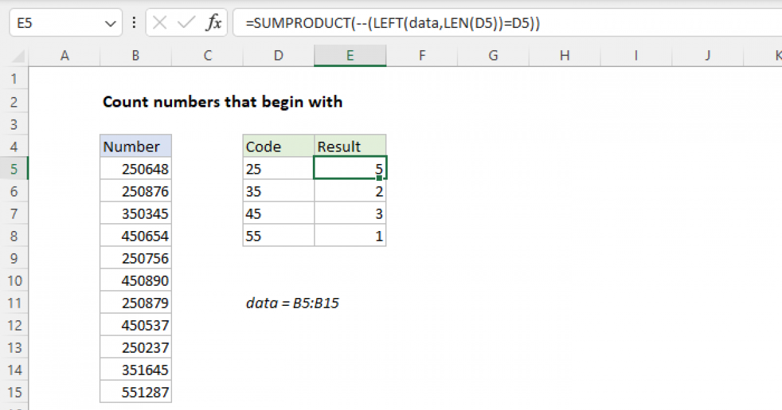Select the title cell Count numbers that begin with
Image resolution: width=782 pixels, height=410 pixels.
222,102
